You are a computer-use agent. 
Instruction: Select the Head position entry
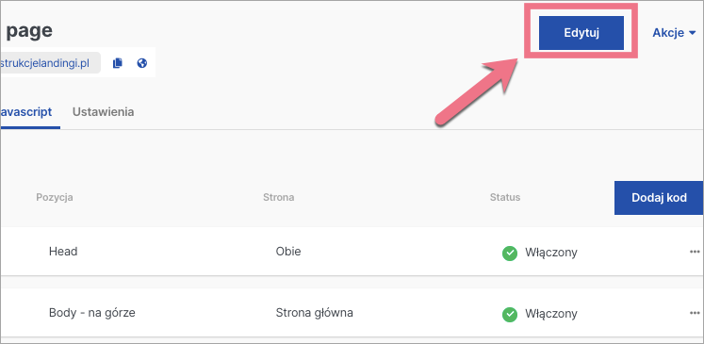pos(63,252)
